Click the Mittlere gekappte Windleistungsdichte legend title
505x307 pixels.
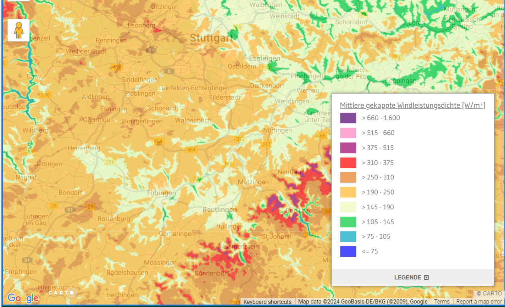pos(412,105)
